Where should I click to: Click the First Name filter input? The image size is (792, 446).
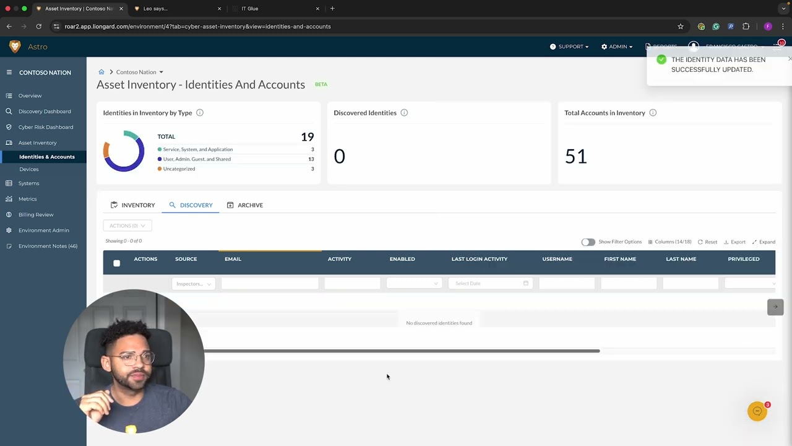point(629,283)
